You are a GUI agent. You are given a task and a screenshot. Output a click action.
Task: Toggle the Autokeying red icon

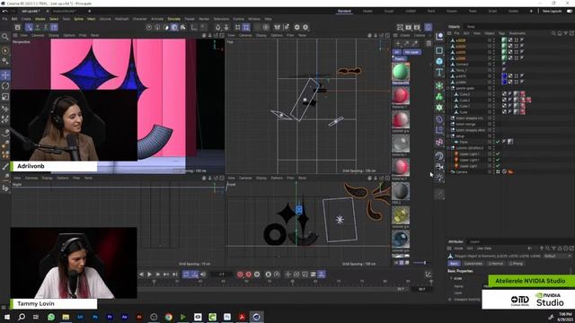tap(248, 275)
